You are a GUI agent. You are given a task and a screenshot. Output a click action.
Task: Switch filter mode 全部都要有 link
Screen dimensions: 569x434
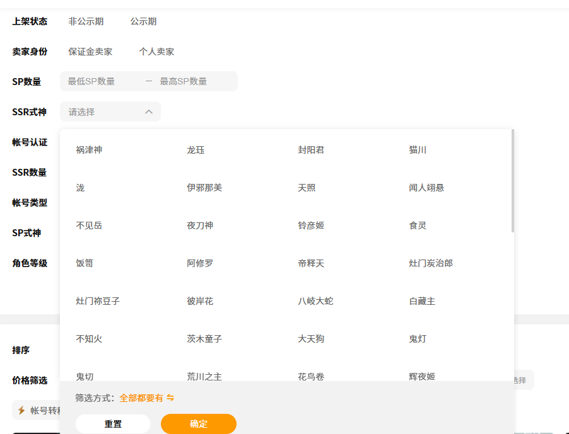(141, 398)
